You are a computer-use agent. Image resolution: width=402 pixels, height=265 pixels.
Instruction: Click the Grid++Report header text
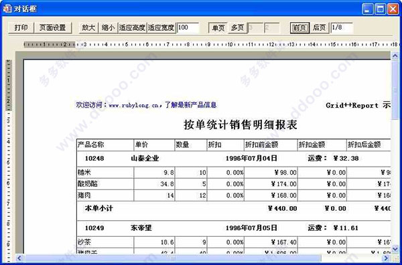click(358, 105)
